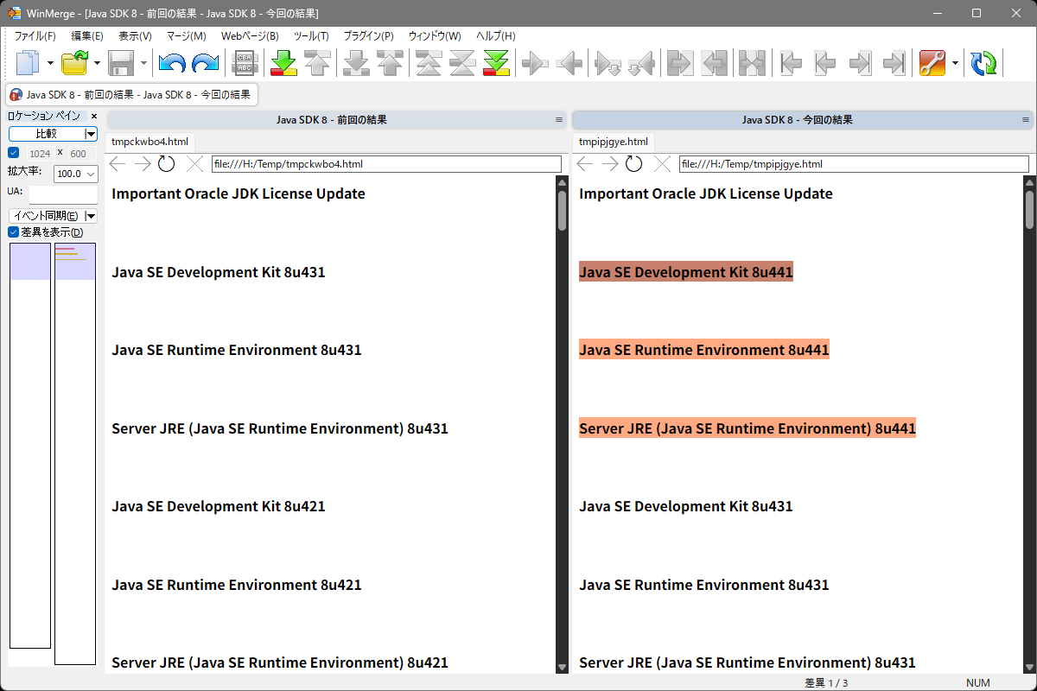Screen dimensions: 1037x691
Task: Open the 拡大率 zoom combo box
Action: pyautogui.click(x=75, y=174)
